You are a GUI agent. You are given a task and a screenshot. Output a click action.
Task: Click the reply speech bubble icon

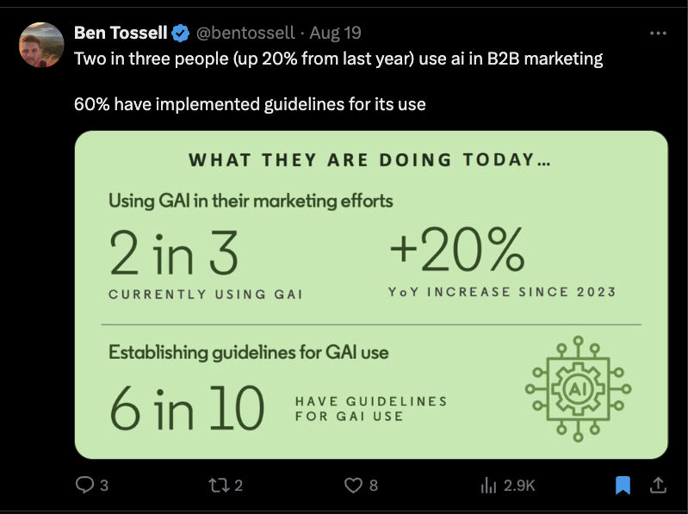tap(84, 485)
